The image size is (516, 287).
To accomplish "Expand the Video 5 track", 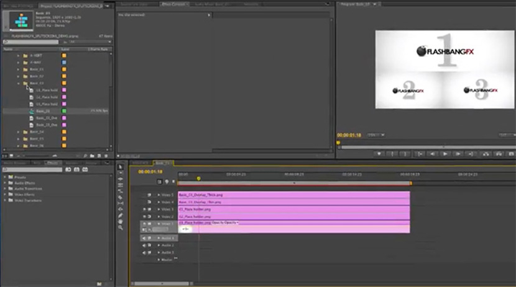I will coord(159,195).
